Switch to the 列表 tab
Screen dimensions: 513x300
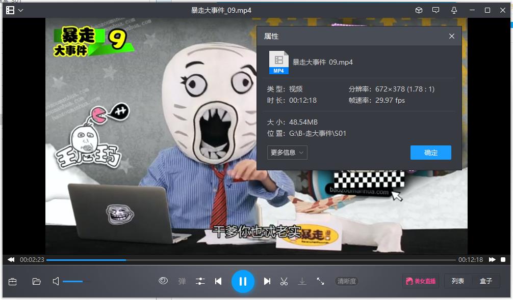pyautogui.click(x=458, y=281)
